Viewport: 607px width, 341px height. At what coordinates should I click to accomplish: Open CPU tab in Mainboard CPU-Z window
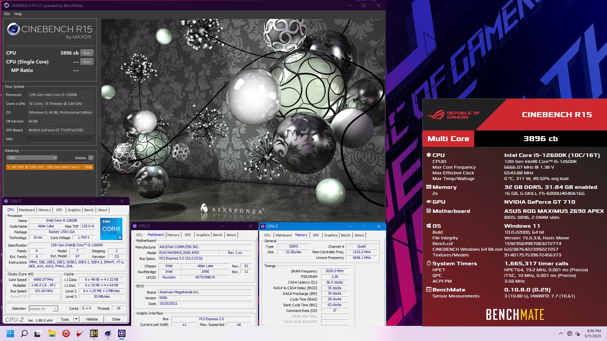click(x=139, y=235)
